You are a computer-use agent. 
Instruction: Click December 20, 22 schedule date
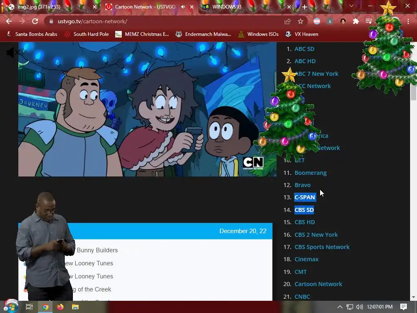(x=243, y=231)
